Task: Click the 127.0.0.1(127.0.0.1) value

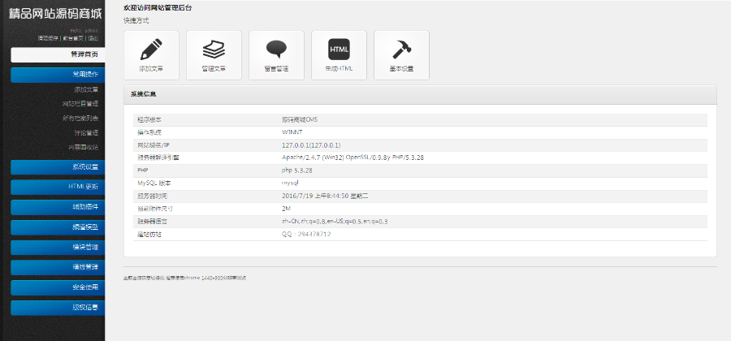Action: (x=311, y=145)
